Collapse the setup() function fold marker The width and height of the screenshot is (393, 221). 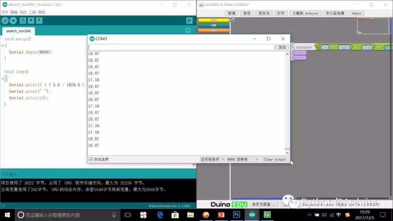pos(3,45)
